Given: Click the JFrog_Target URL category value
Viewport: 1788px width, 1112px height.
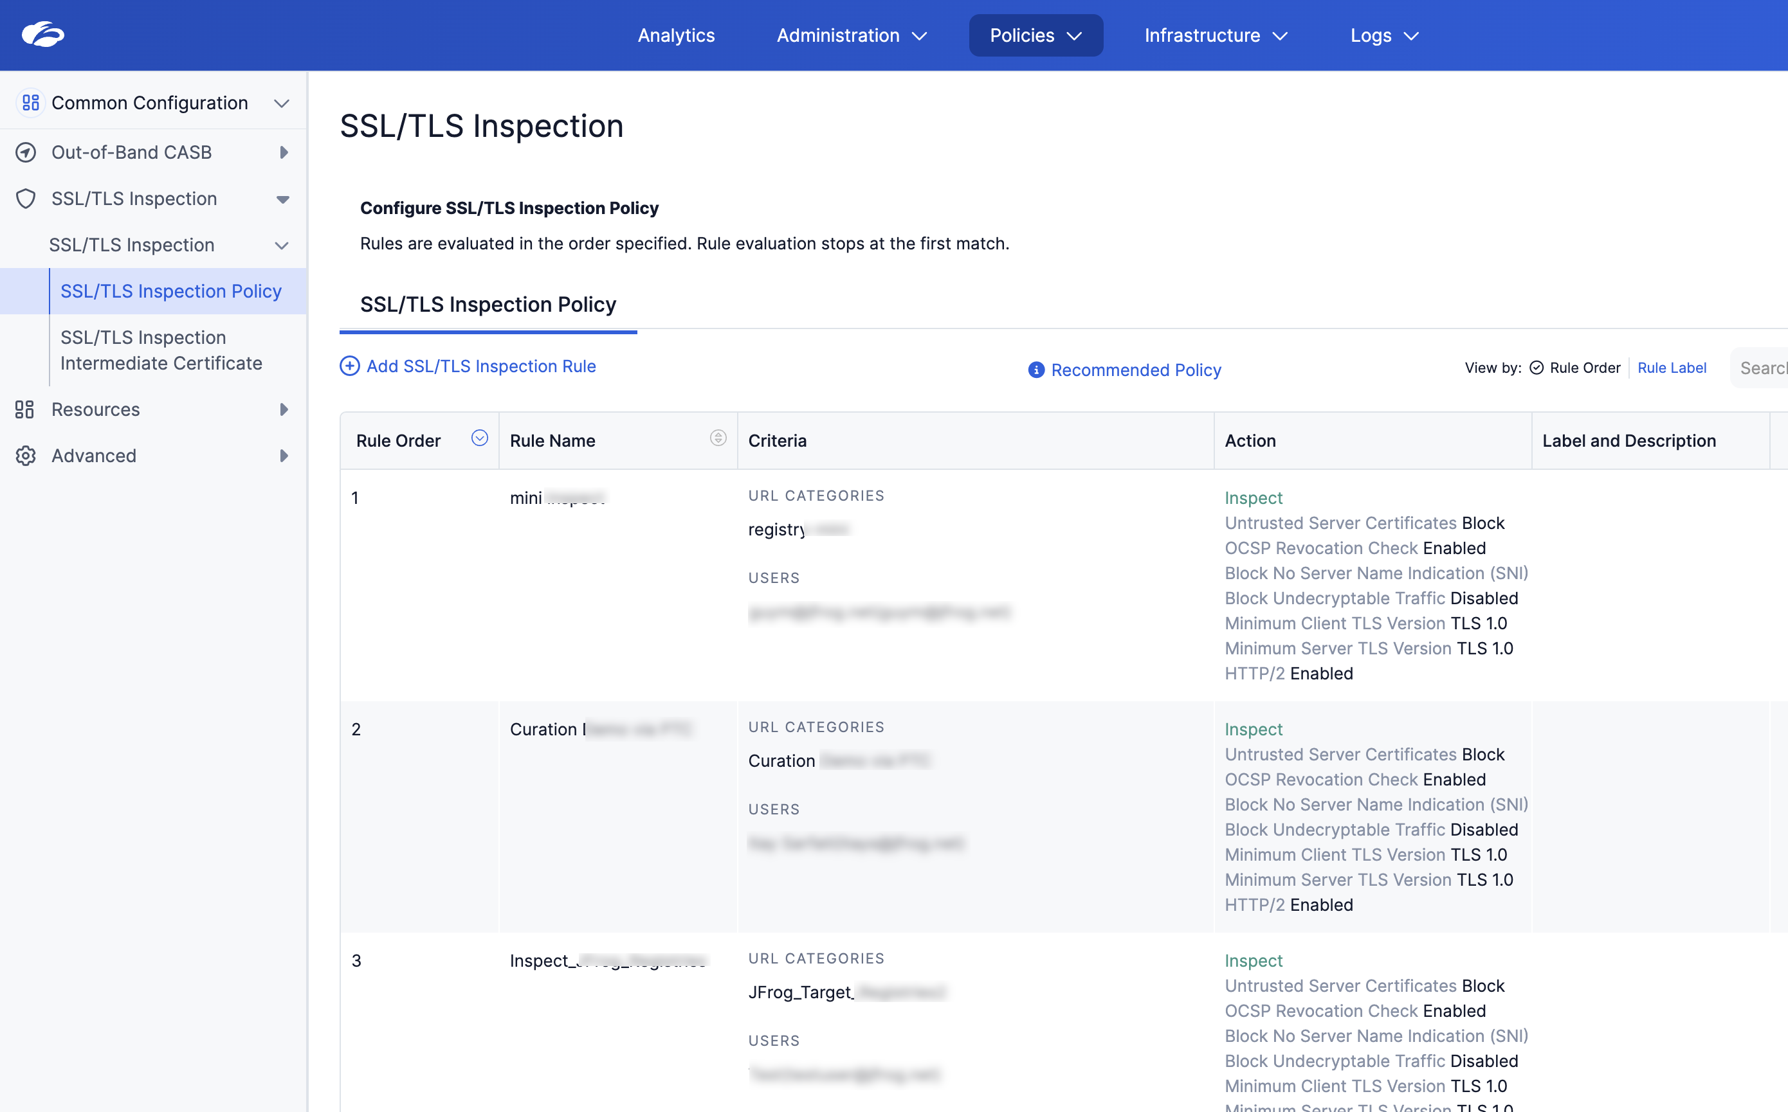Looking at the screenshot, I should [847, 992].
